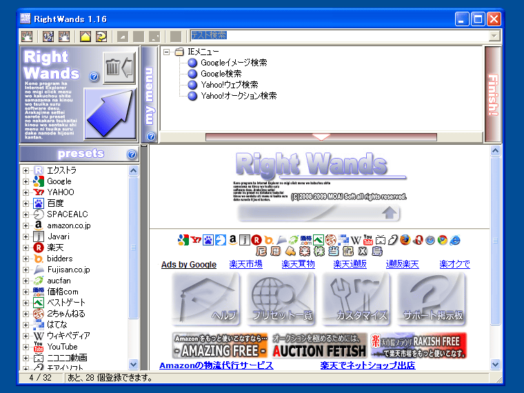Expand the エクストラ preset node

pos(26,170)
